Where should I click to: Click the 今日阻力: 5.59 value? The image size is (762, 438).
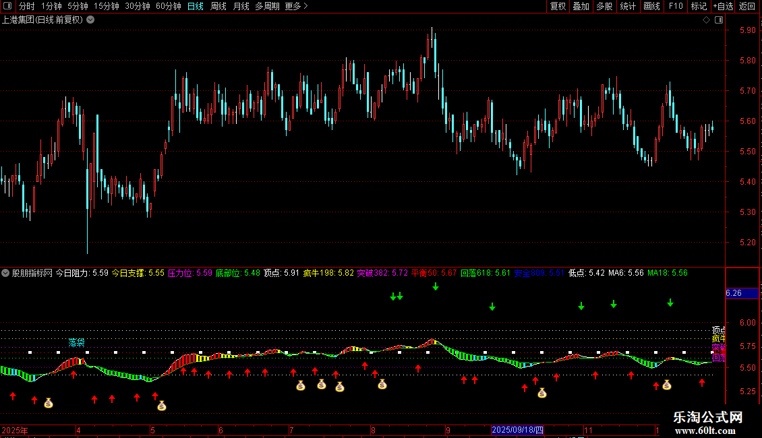click(x=82, y=273)
